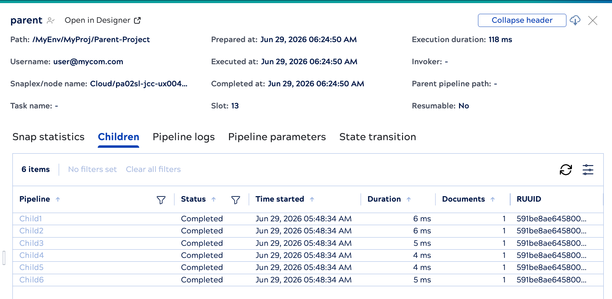Click the cloud download icon

tap(575, 20)
